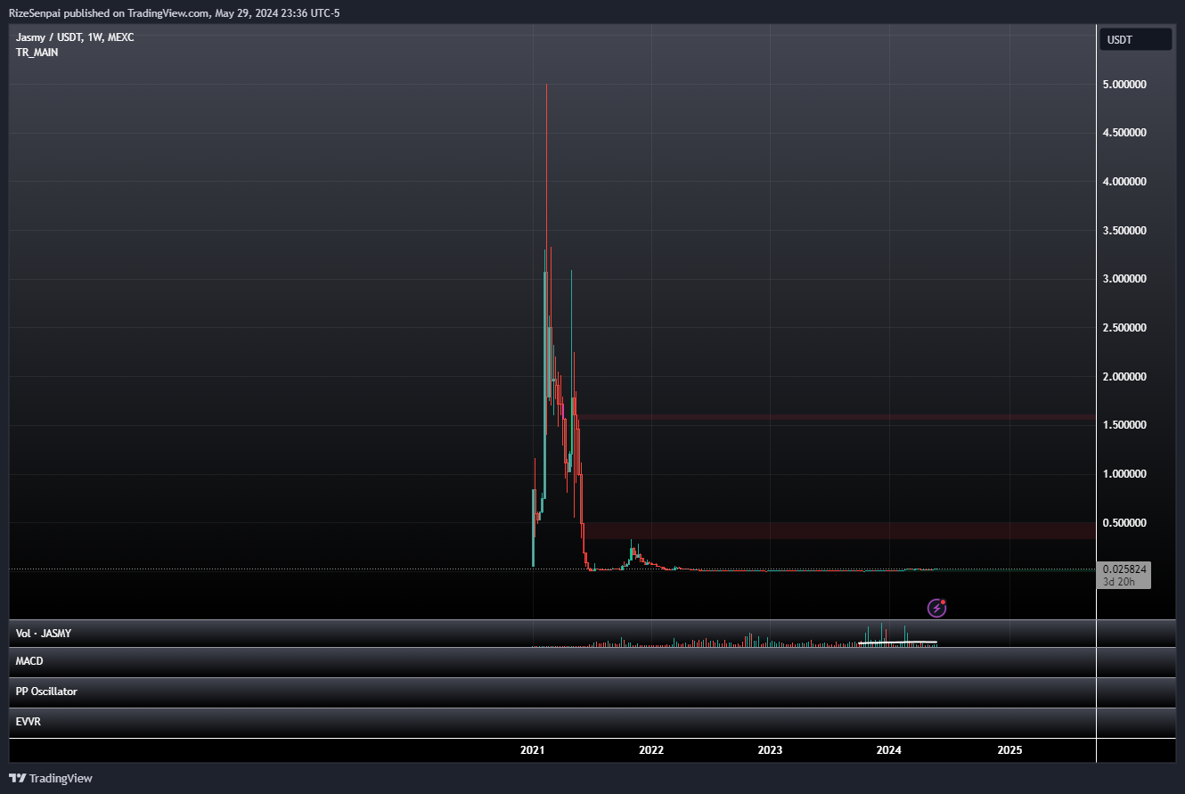This screenshot has height=794, width=1185.
Task: Open the USDT currency selector
Action: (x=1135, y=39)
